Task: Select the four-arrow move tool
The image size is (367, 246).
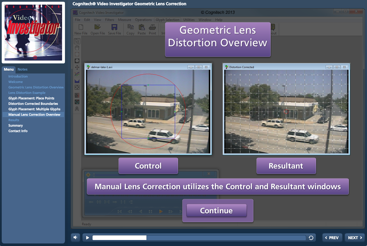Action: [77, 67]
